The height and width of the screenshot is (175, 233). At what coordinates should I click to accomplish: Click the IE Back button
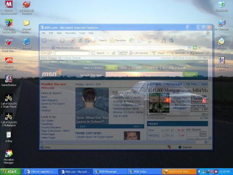[48, 40]
